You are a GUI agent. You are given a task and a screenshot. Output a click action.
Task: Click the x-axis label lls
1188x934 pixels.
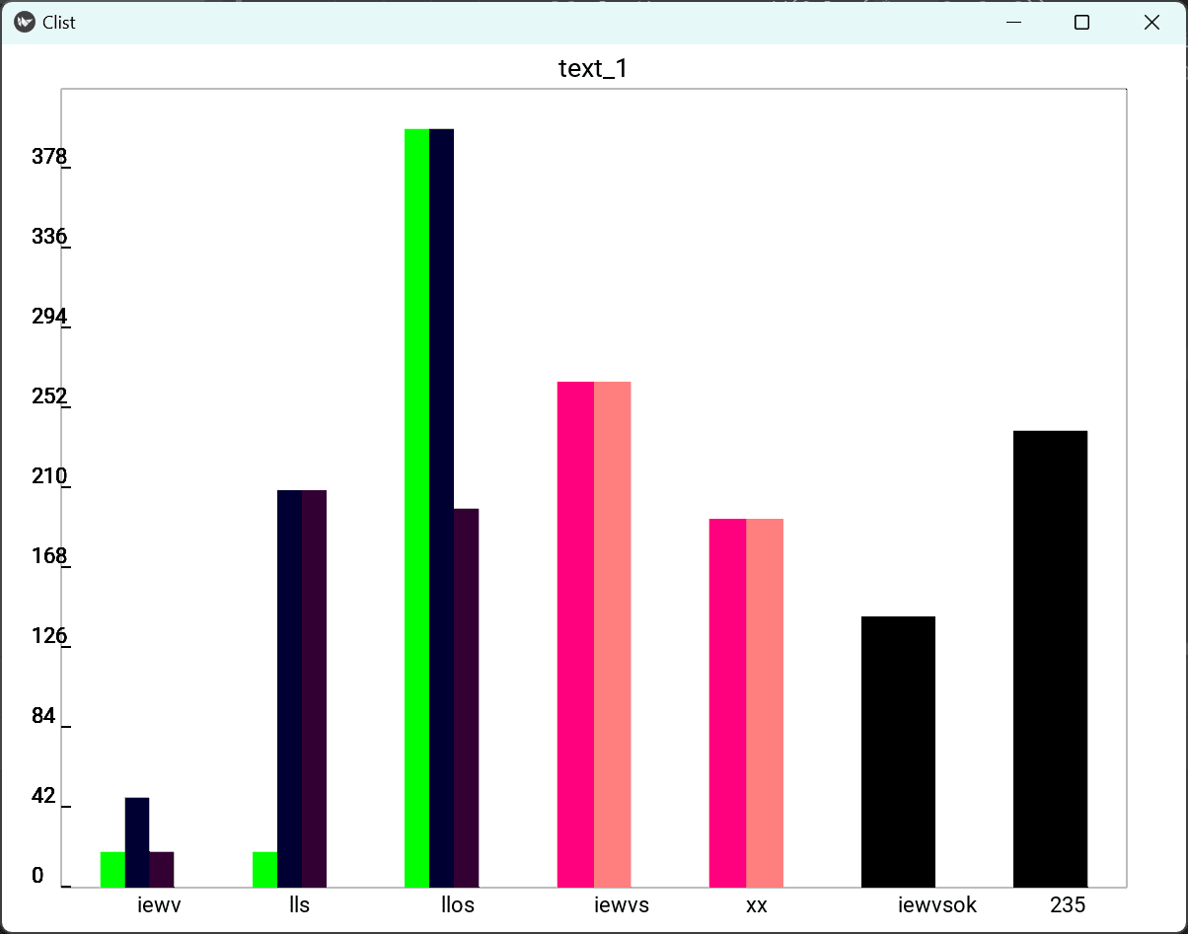pos(299,904)
